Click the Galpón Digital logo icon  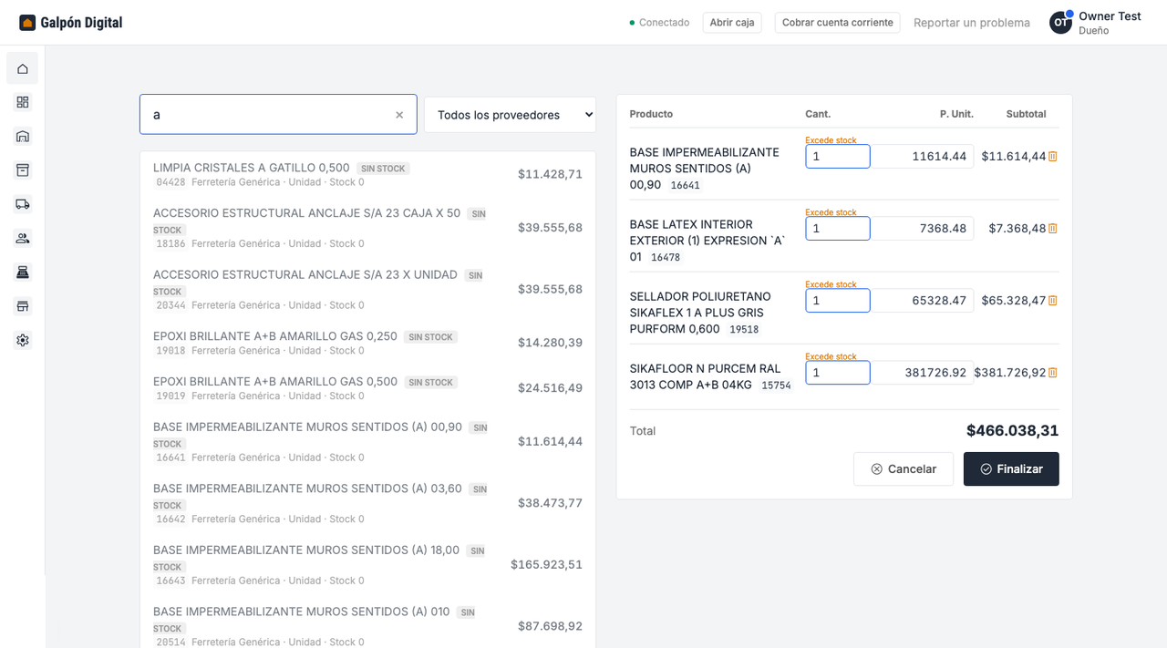[27, 23]
